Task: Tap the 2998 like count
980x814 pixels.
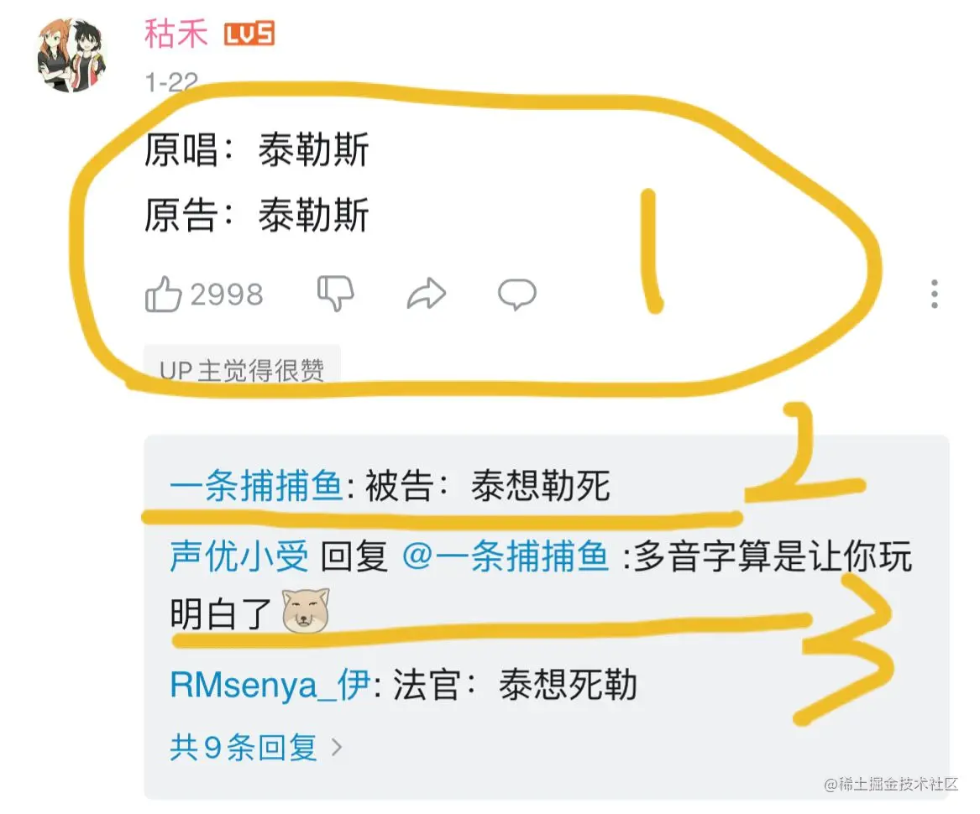Action: tap(227, 295)
